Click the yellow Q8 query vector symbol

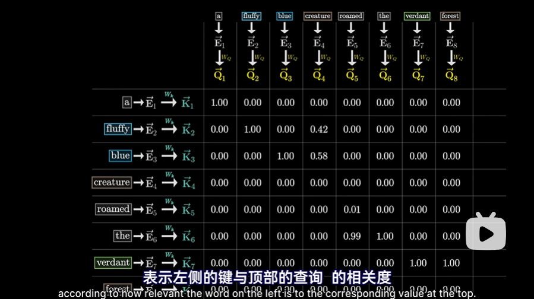coord(451,75)
